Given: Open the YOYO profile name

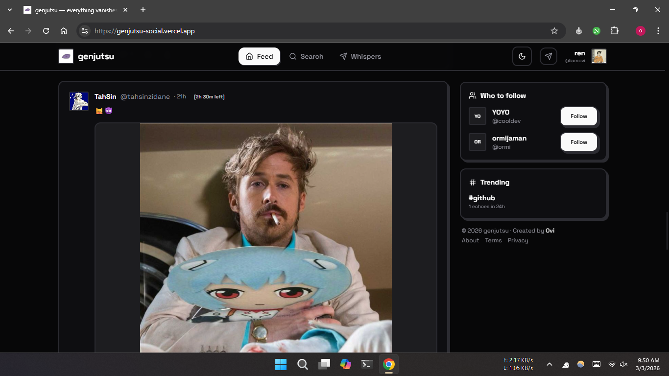Looking at the screenshot, I should 501,112.
